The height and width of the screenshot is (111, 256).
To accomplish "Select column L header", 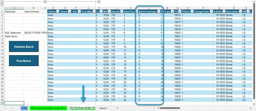I will (x=149, y=8).
